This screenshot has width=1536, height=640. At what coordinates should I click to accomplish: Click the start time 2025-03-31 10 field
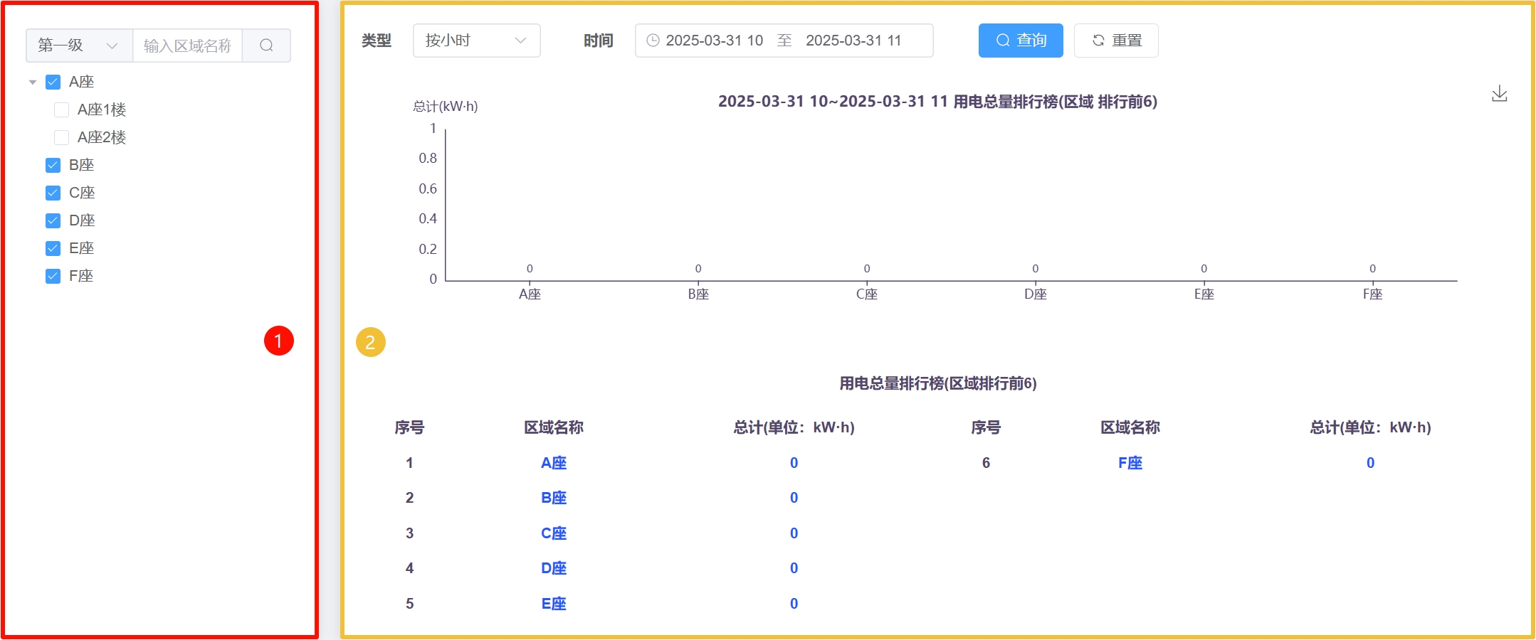click(715, 41)
